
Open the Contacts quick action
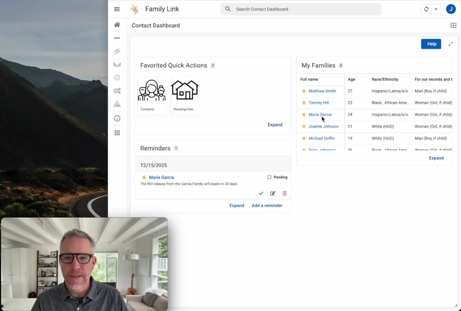(152, 96)
